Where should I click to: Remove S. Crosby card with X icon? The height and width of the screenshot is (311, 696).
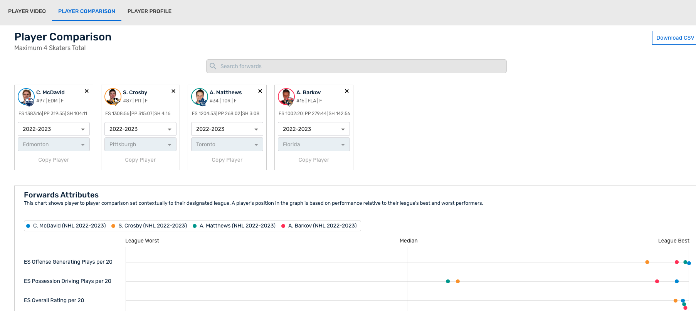pos(173,91)
